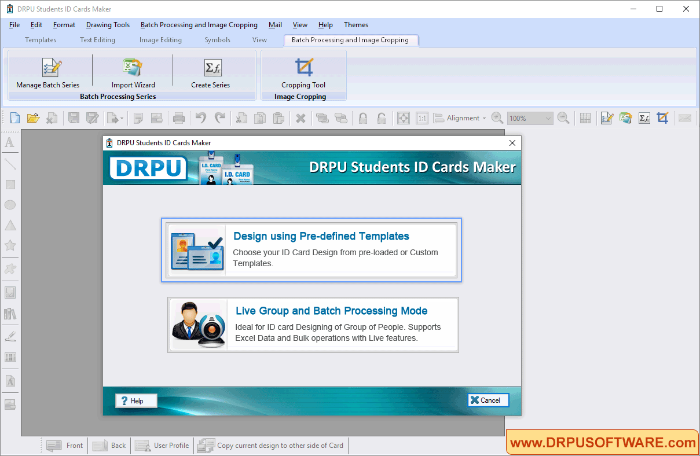This screenshot has width=700, height=456.
Task: Click the delete X toolbar icon
Action: [300, 118]
